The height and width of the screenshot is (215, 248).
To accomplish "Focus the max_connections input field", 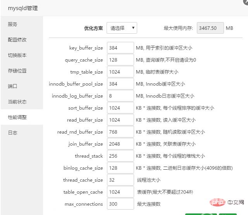I will point(120,204).
